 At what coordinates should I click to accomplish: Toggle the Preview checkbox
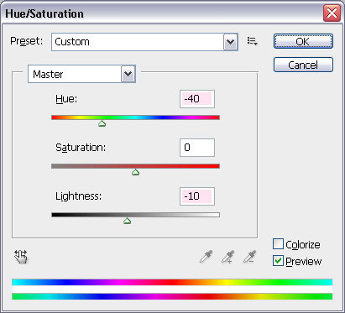tap(278, 261)
